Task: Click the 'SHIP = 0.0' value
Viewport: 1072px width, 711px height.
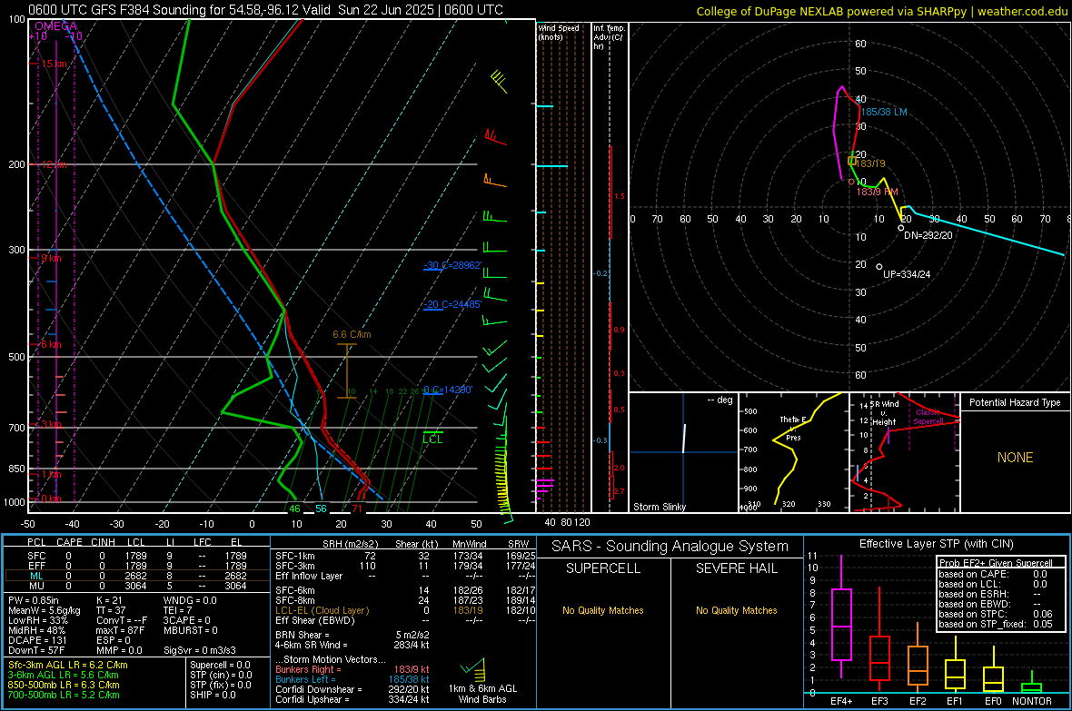Action: pos(212,695)
